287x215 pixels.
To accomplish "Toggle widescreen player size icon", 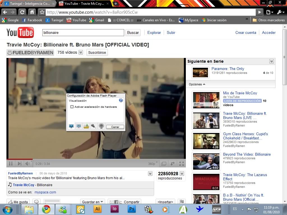I will [164, 163].
